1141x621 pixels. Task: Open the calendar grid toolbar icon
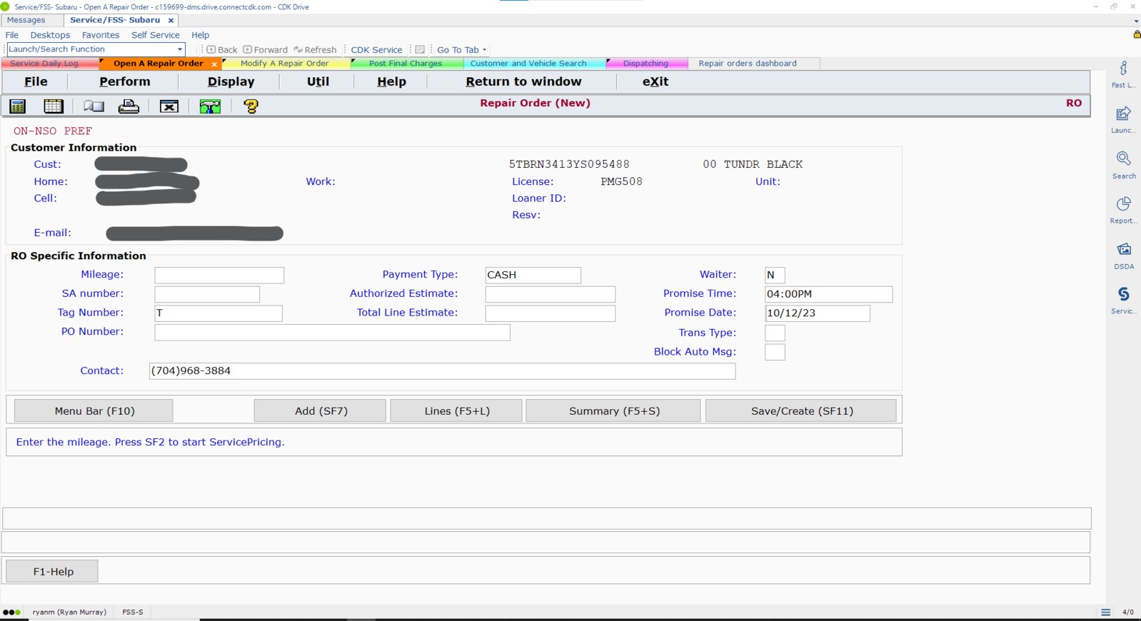(54, 106)
